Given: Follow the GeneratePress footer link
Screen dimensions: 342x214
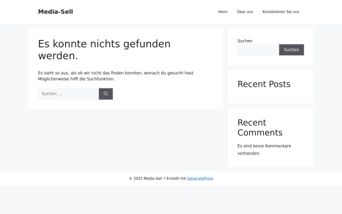Looking at the screenshot, I should pos(200,179).
